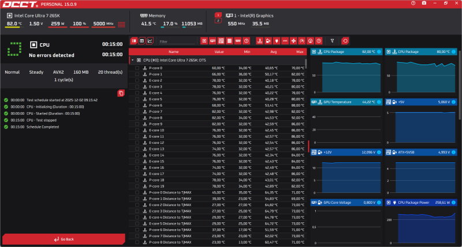Switch to the graph-only monitoring view
The image size is (462, 247).
point(150,41)
